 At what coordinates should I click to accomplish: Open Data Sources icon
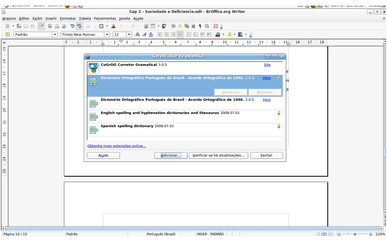pyautogui.click(x=193, y=26)
